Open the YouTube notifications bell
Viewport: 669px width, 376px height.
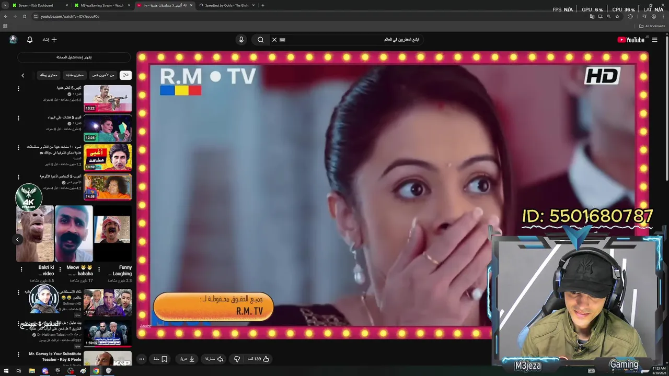coord(30,40)
